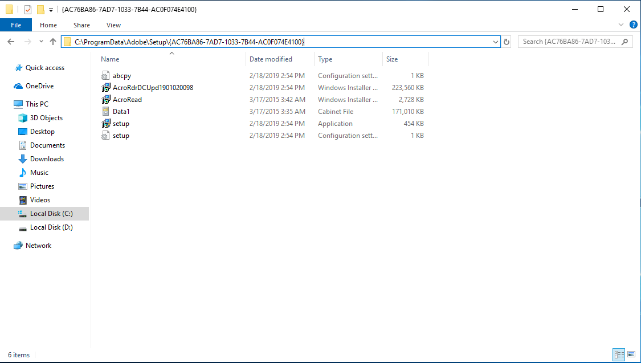Open the File menu
The image size is (641, 363).
[x=16, y=25]
